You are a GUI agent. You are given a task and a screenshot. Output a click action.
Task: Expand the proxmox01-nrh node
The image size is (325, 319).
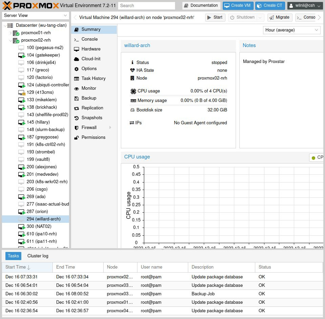pyautogui.click(x=10, y=33)
